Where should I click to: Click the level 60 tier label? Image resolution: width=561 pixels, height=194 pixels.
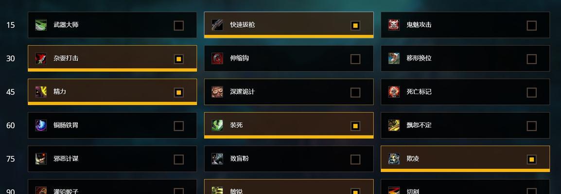[x=11, y=126]
